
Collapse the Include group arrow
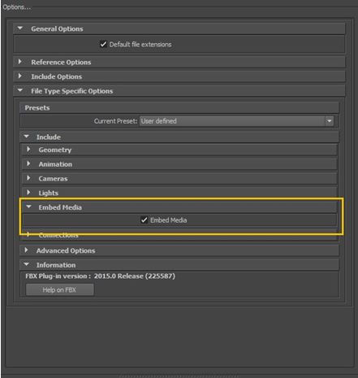pyautogui.click(x=27, y=137)
